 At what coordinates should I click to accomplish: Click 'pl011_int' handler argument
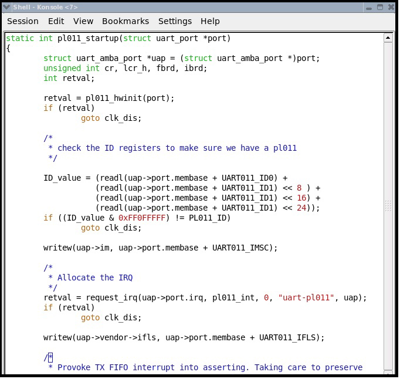[233, 297]
